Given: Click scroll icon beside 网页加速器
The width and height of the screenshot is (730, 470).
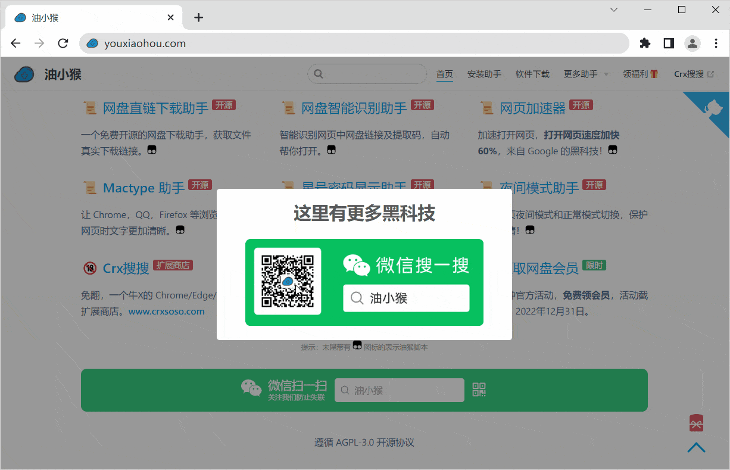Looking at the screenshot, I should click(x=486, y=108).
